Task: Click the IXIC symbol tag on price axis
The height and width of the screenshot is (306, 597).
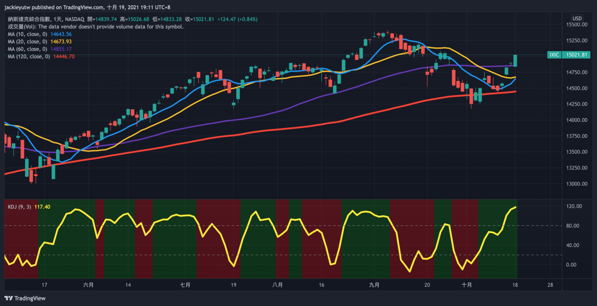Action: tap(554, 55)
